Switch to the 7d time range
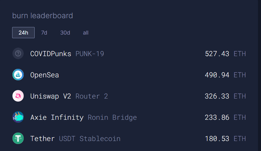 coord(44,33)
